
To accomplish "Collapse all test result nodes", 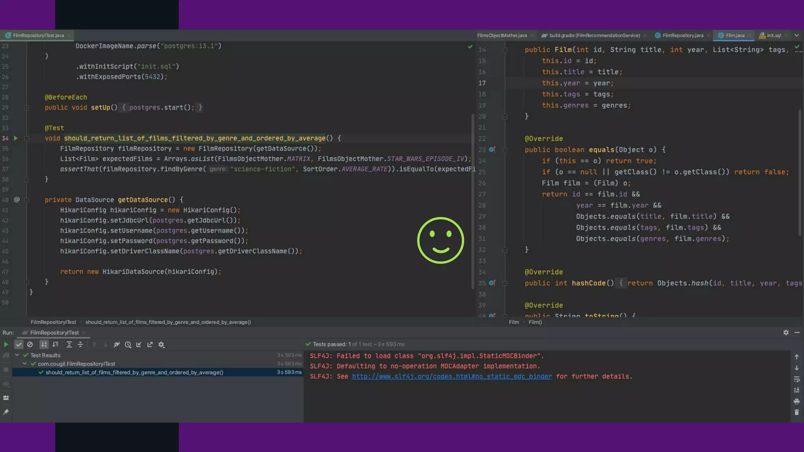I will pos(80,344).
